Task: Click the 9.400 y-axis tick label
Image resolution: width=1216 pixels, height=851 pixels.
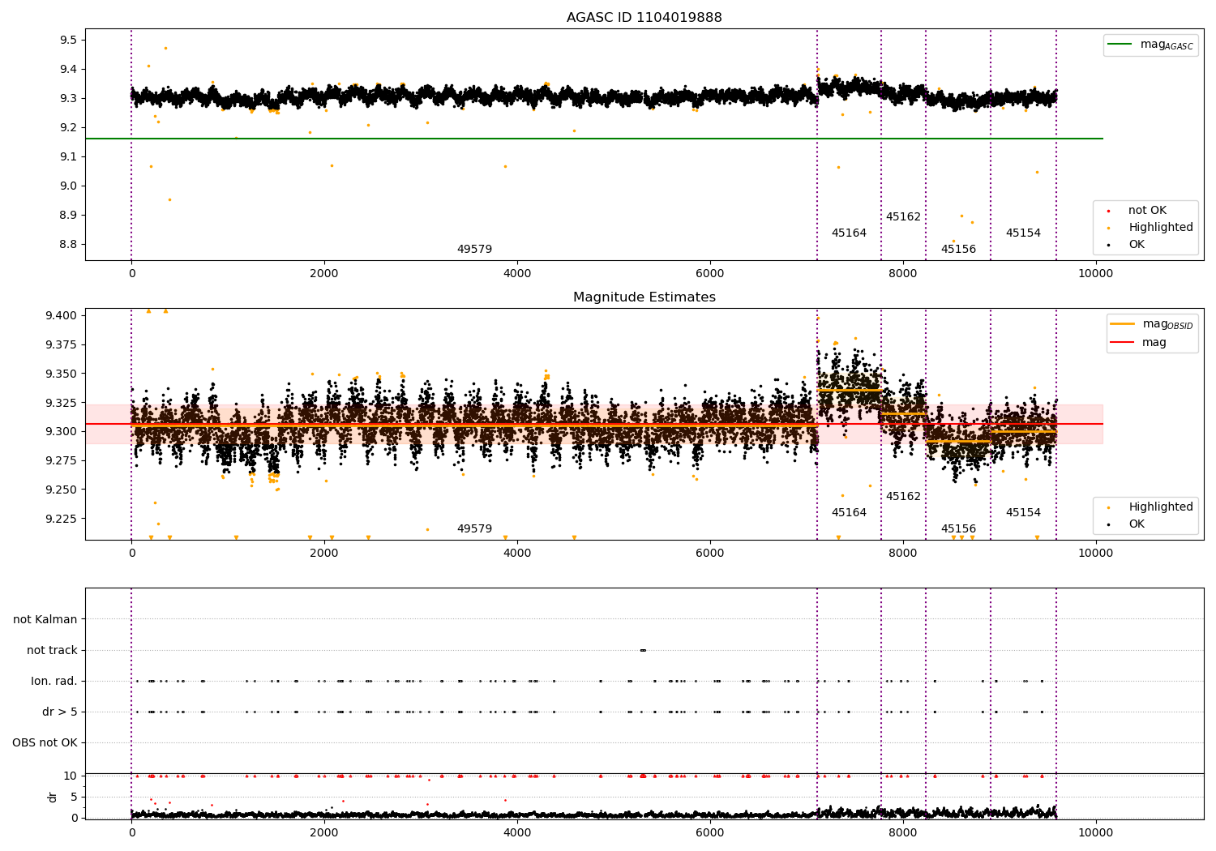Action: click(62, 316)
